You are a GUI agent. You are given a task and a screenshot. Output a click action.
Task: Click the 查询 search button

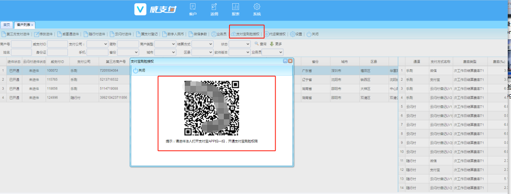click(260, 44)
